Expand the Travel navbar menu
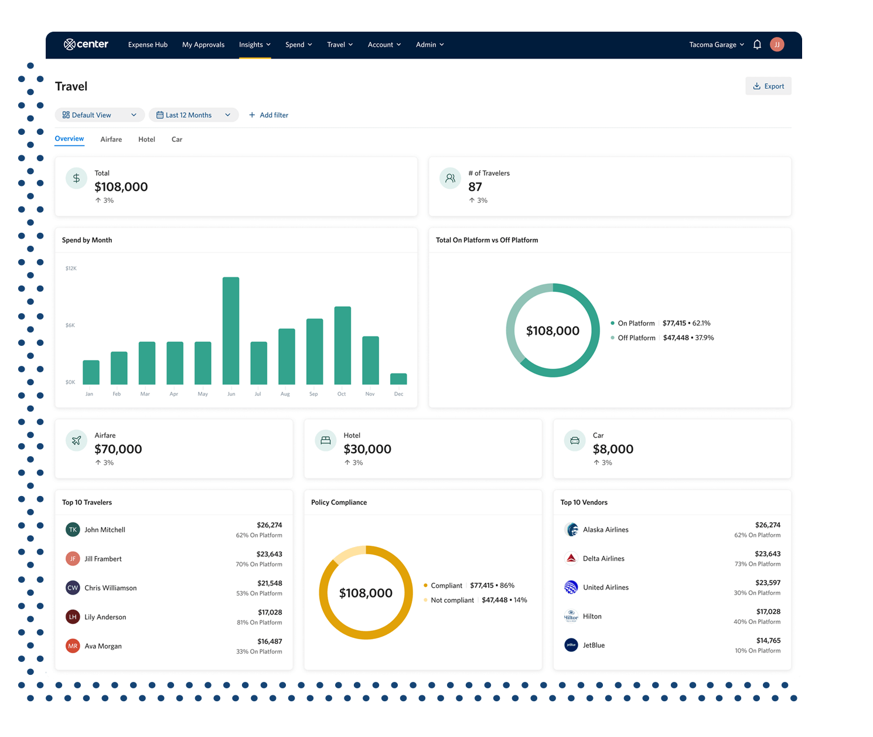This screenshot has height=737, width=873. [x=340, y=45]
